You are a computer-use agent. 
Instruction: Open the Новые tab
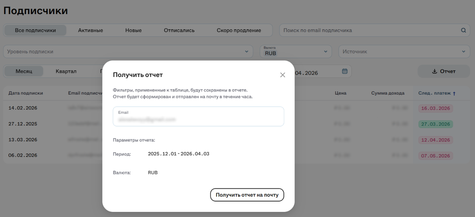point(133,30)
